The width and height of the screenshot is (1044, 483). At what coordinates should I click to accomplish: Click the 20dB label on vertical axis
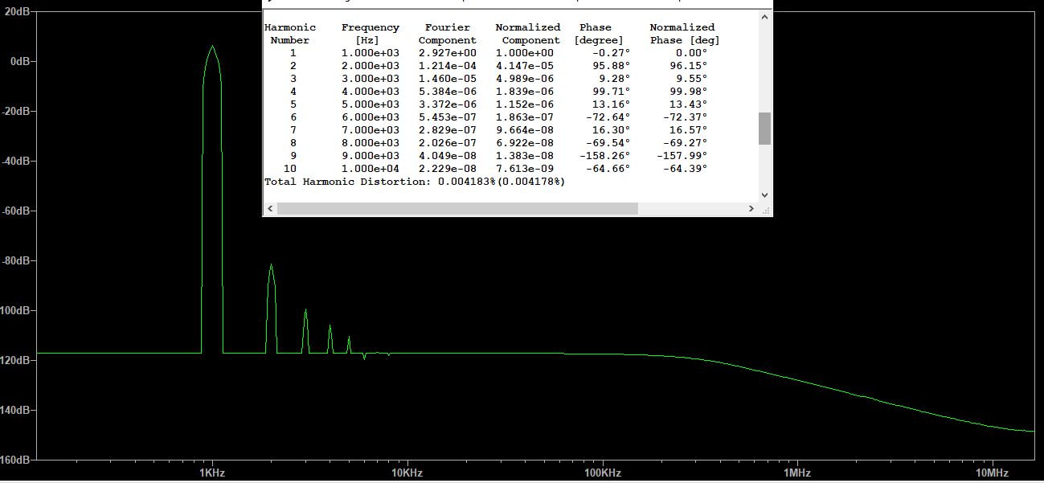16,11
